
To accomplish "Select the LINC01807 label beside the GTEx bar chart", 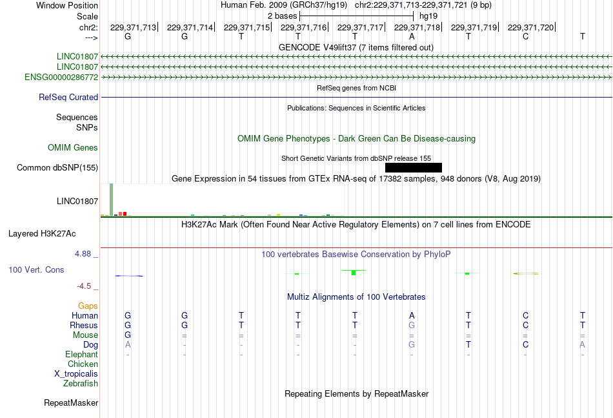I will point(77,201).
